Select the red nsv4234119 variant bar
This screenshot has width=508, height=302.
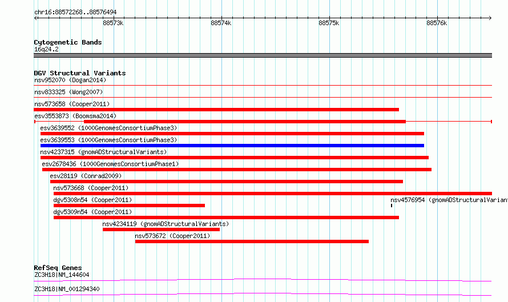pyautogui.click(x=161, y=229)
